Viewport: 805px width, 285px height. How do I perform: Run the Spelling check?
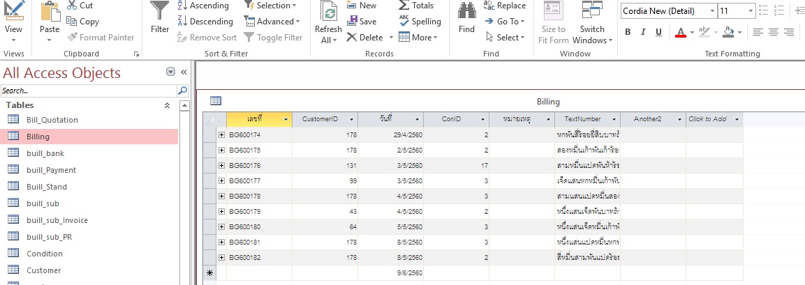420,21
